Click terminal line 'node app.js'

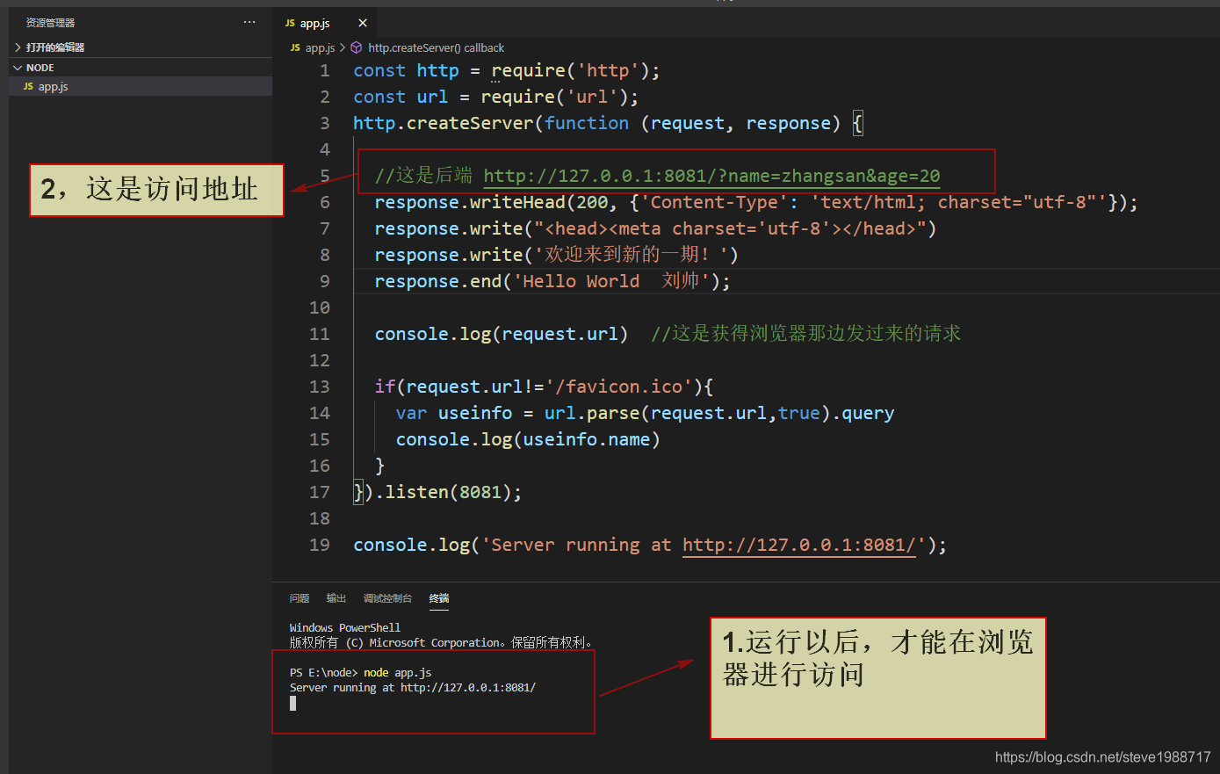[x=398, y=672]
